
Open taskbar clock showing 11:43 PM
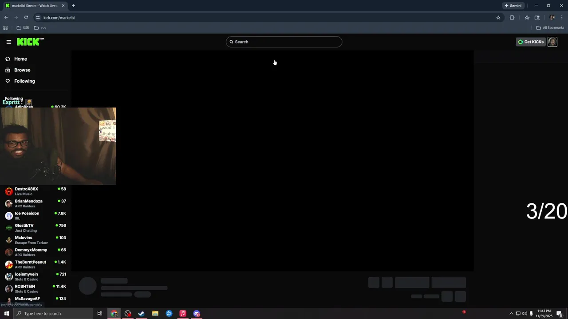coord(544,314)
